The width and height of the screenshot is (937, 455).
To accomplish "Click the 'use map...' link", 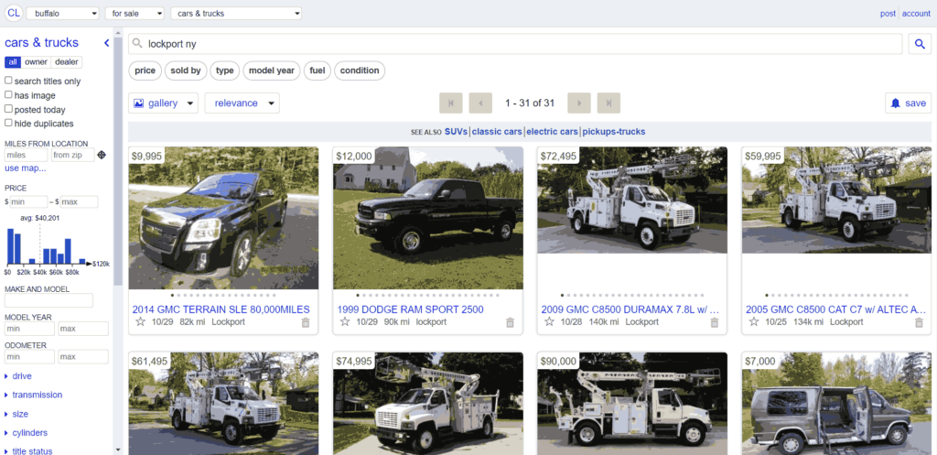I will point(25,168).
